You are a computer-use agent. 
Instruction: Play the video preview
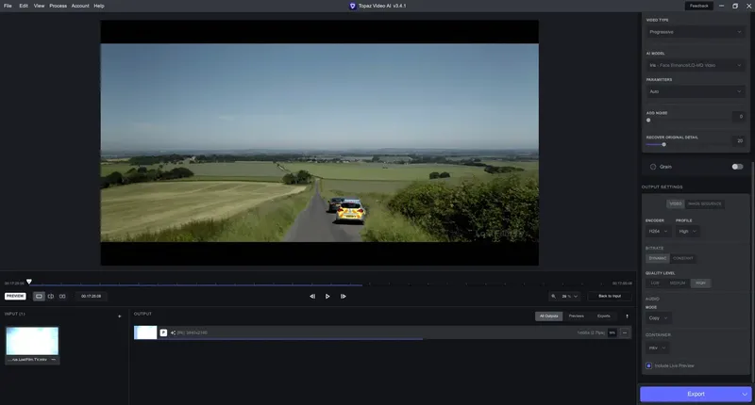pyautogui.click(x=327, y=297)
